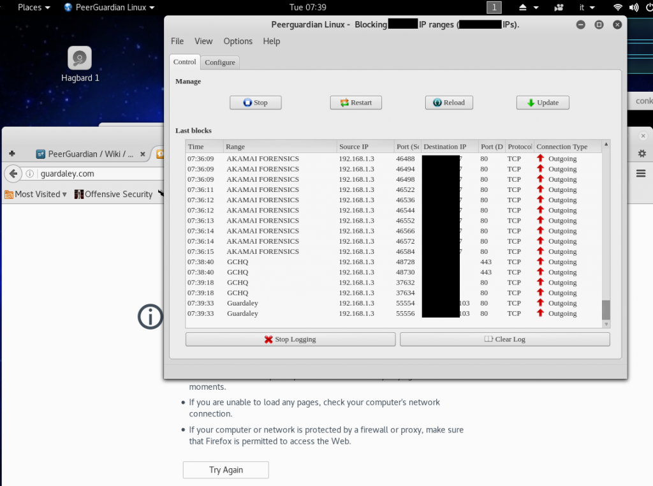Click the Restart button in Manage section
Image resolution: width=653 pixels, height=486 pixels.
pos(356,103)
